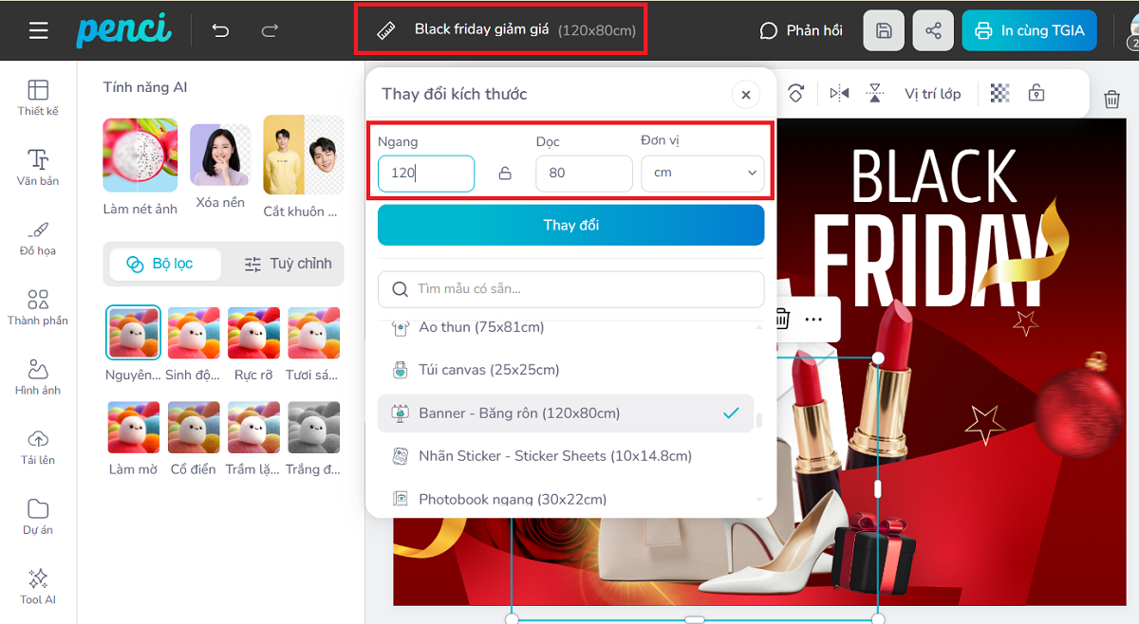Flip the image horizontally
Image resolution: width=1139 pixels, height=624 pixels.
(839, 93)
